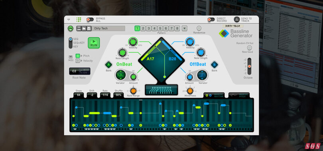Viewport: 323px width, 151px height.
Task: Open the blue OffBeat Variator selector
Action: (202, 75)
